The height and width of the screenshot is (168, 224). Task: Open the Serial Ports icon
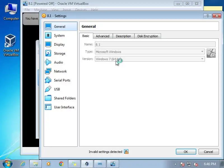(48, 80)
